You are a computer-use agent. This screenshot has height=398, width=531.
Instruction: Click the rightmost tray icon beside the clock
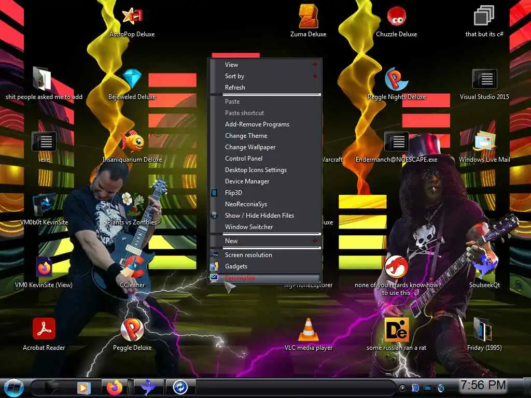point(441,388)
